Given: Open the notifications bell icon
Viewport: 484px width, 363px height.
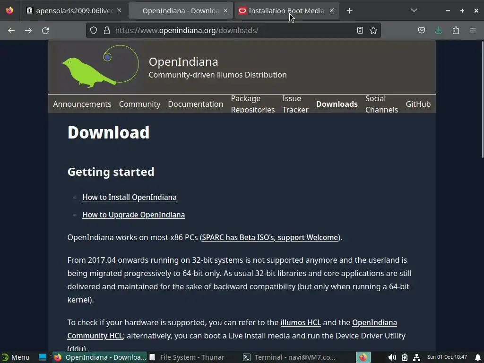Looking at the screenshot, I should (x=478, y=357).
